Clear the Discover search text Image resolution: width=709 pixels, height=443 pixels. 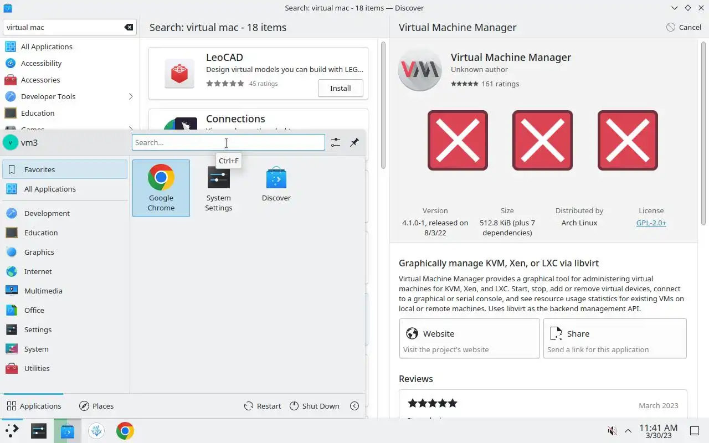point(129,27)
